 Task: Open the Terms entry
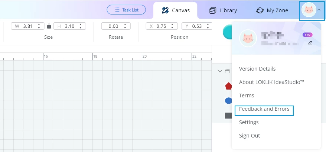point(247,96)
